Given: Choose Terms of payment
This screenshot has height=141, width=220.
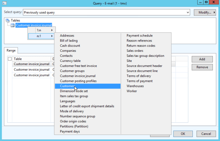Looking at the screenshot, I should tap(140, 81).
